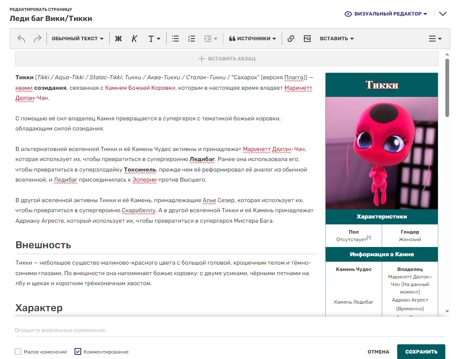This screenshot has width=460, height=359.
Task: Click the vertical scrollbar thumb
Action: [x=447, y=88]
